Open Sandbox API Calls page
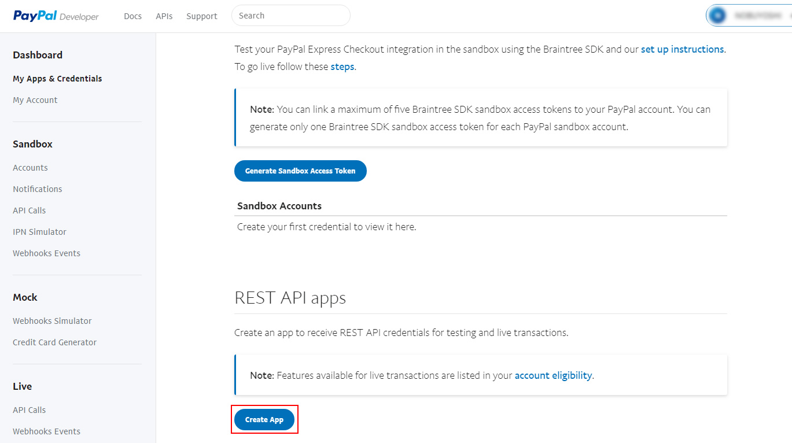792x443 pixels. coord(30,211)
